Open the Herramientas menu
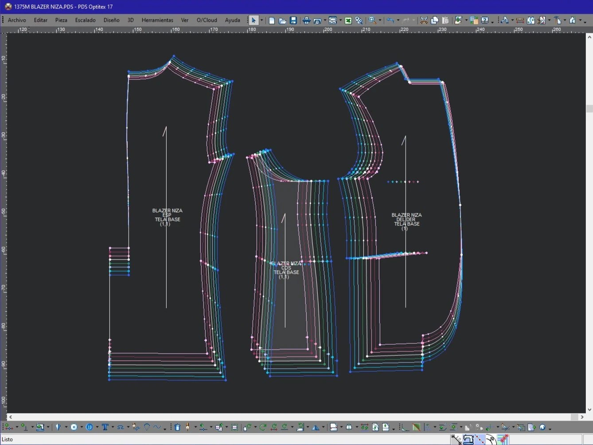Image resolution: width=593 pixels, height=445 pixels. 157,20
